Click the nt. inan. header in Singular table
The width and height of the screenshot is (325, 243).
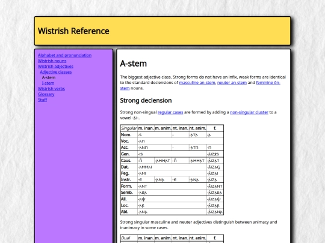click(x=181, y=128)
